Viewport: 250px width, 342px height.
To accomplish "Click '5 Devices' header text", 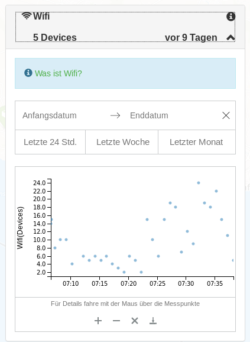I will click(x=54, y=37).
